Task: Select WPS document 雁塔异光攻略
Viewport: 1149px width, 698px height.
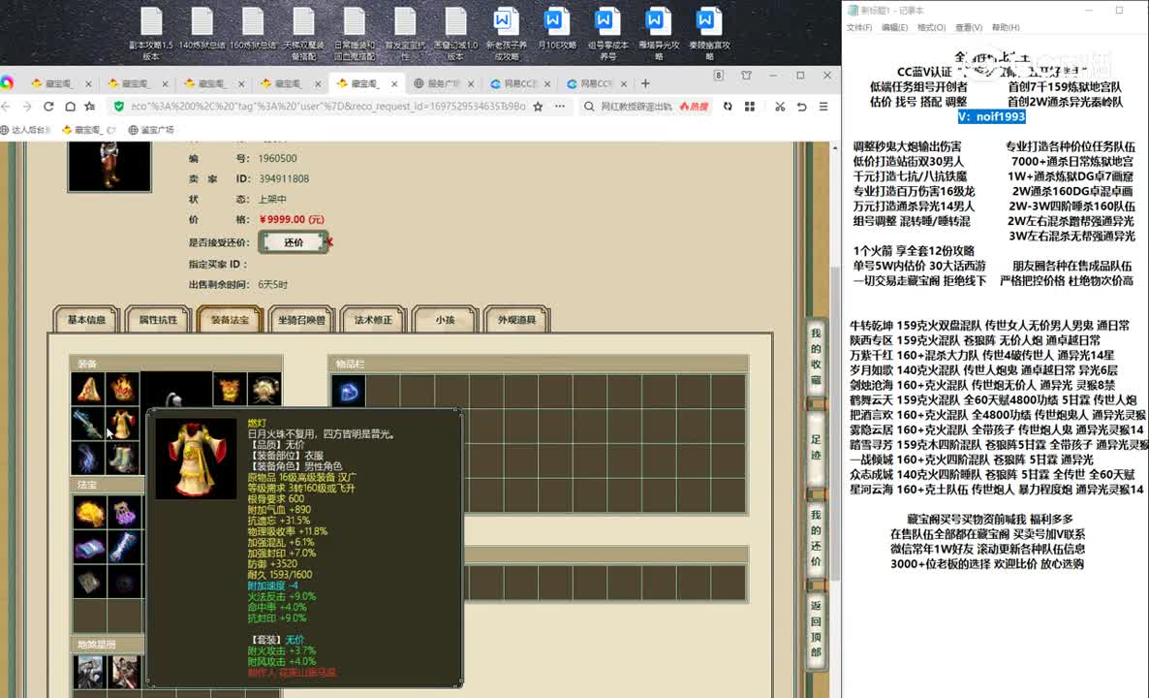Action: tap(659, 33)
